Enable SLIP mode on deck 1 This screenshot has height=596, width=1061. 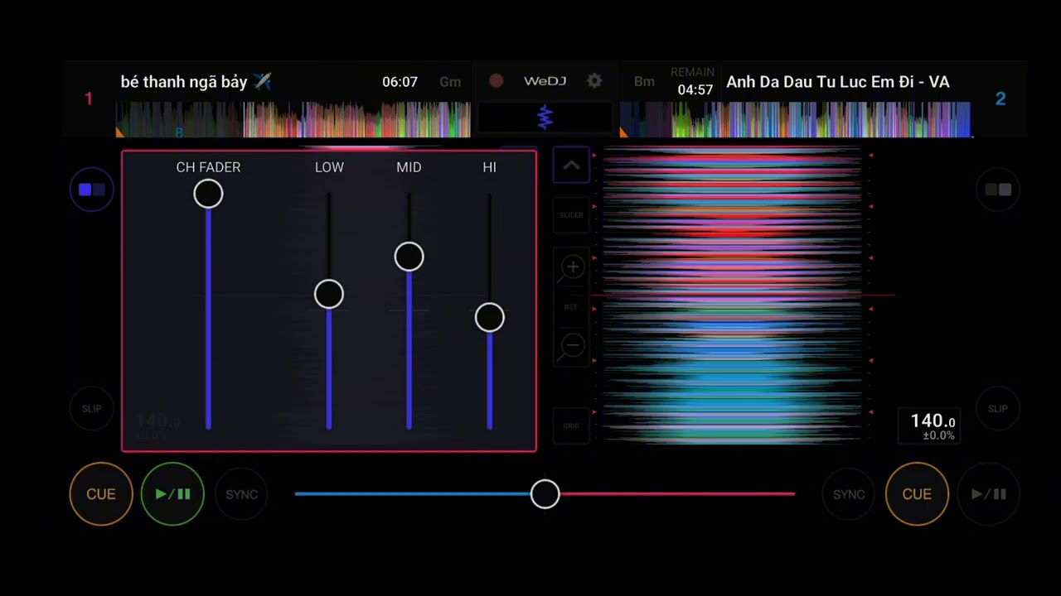[91, 408]
